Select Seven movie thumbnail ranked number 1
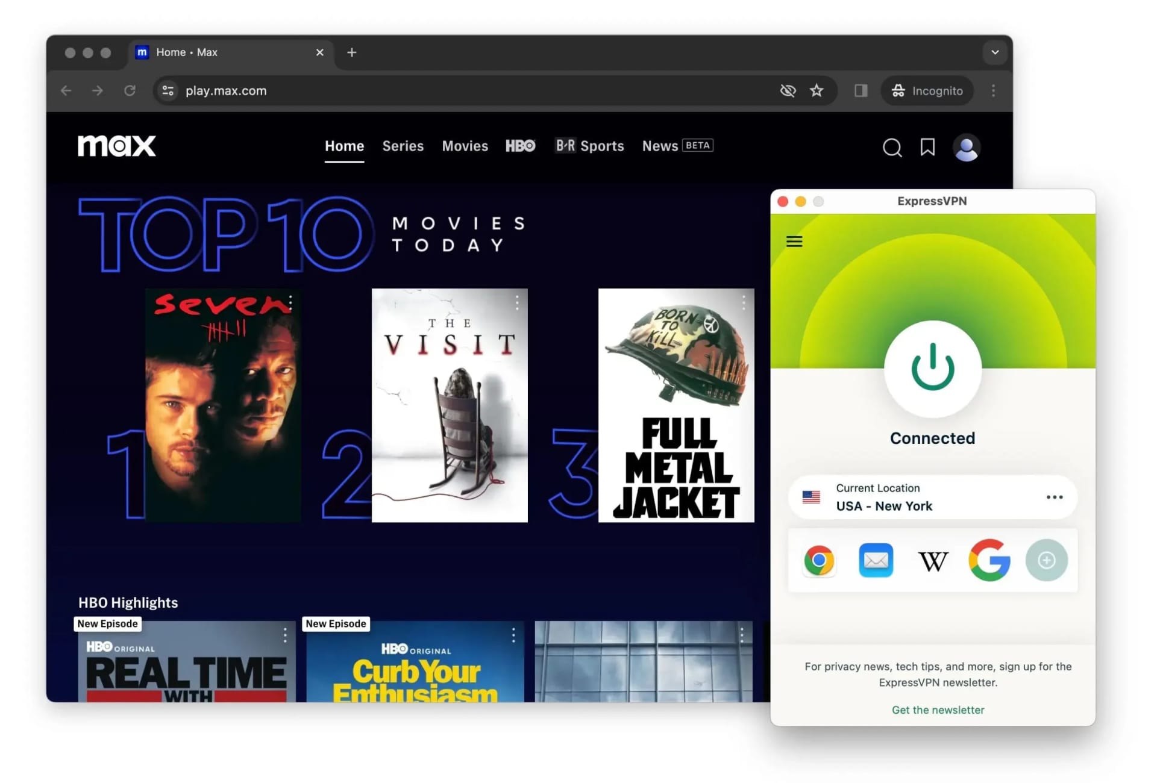The image size is (1157, 783). click(x=221, y=405)
